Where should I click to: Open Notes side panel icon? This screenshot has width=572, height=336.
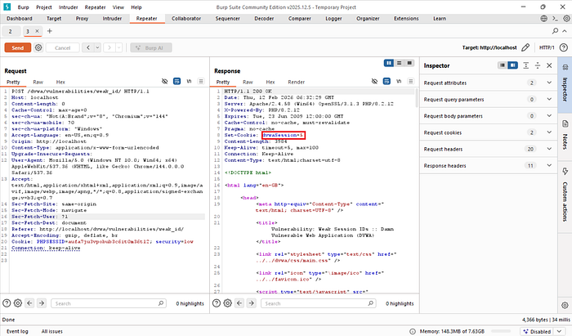pos(565,124)
